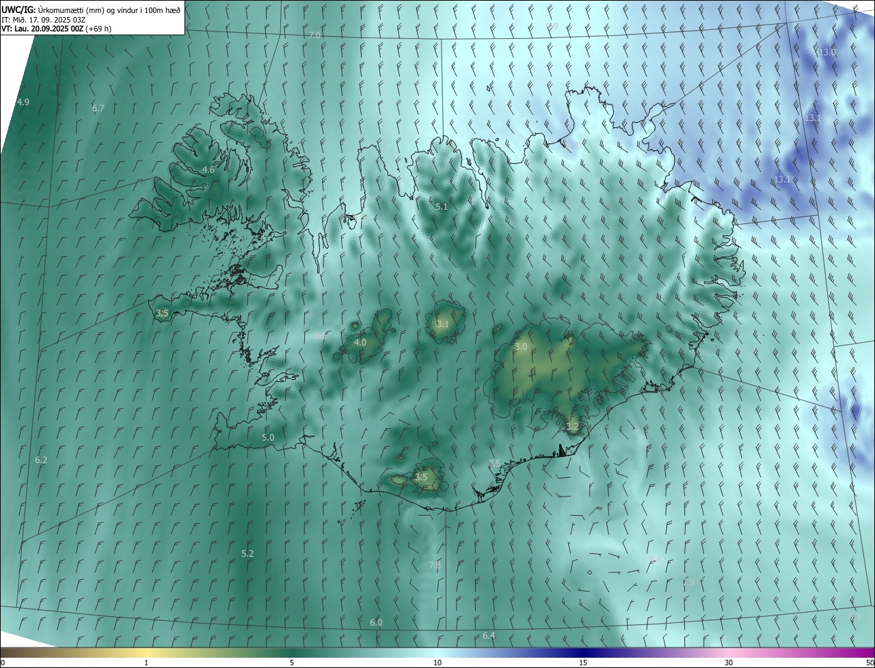This screenshot has height=668, width=875.
Task: Click the 6.0 value label on the map
Action: [x=376, y=622]
